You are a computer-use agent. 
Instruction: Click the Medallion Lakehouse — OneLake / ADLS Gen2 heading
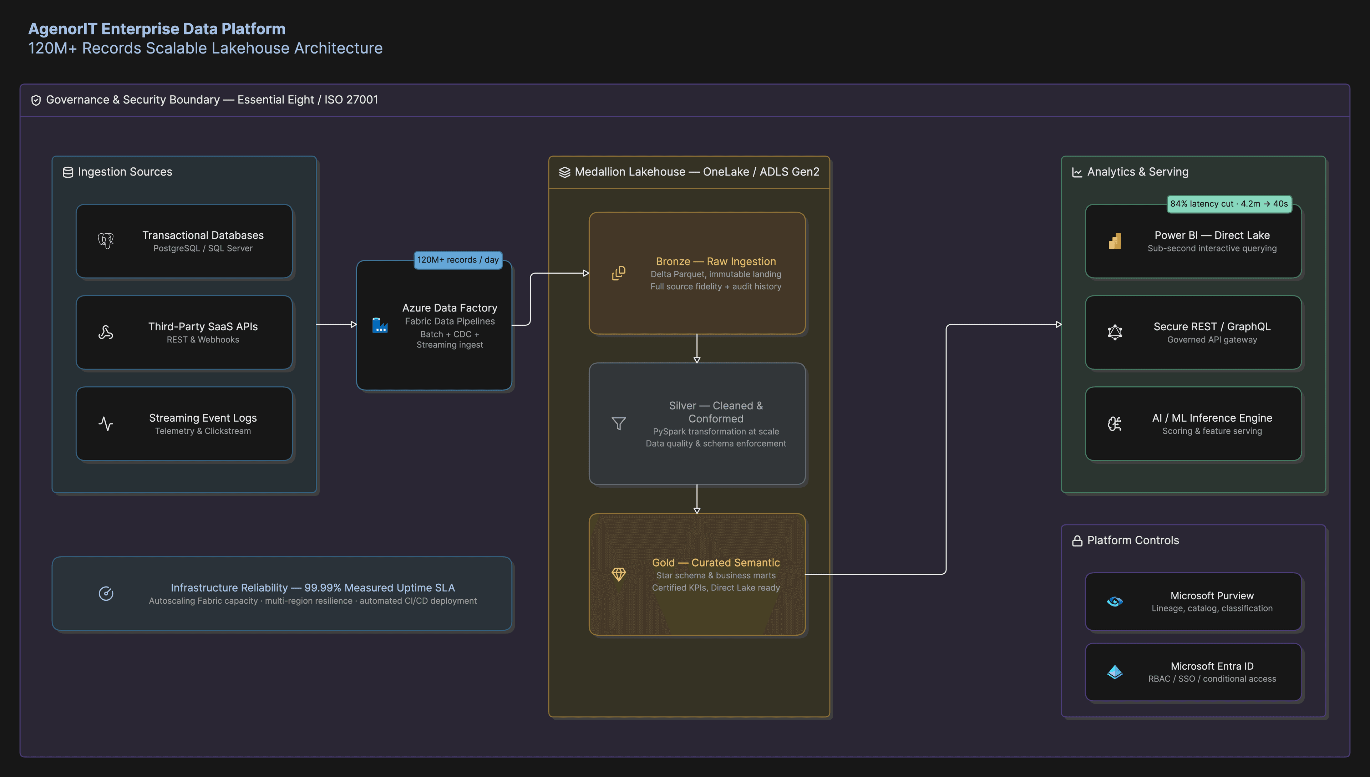pos(697,172)
